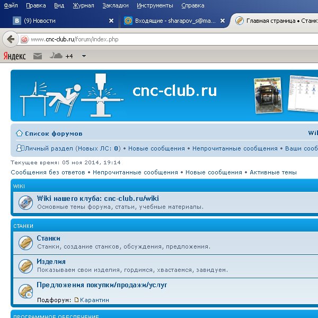Open Новые сообщения link below current time
This screenshot has height=318, width=318.
214,172
